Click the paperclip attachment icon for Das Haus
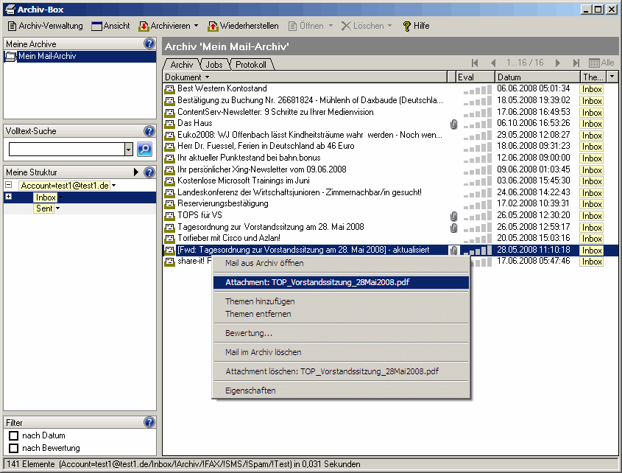 (453, 124)
